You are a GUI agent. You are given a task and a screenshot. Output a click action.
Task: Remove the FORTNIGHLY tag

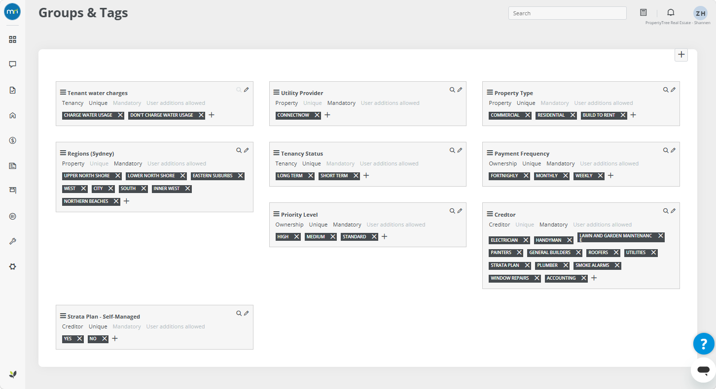[526, 176]
